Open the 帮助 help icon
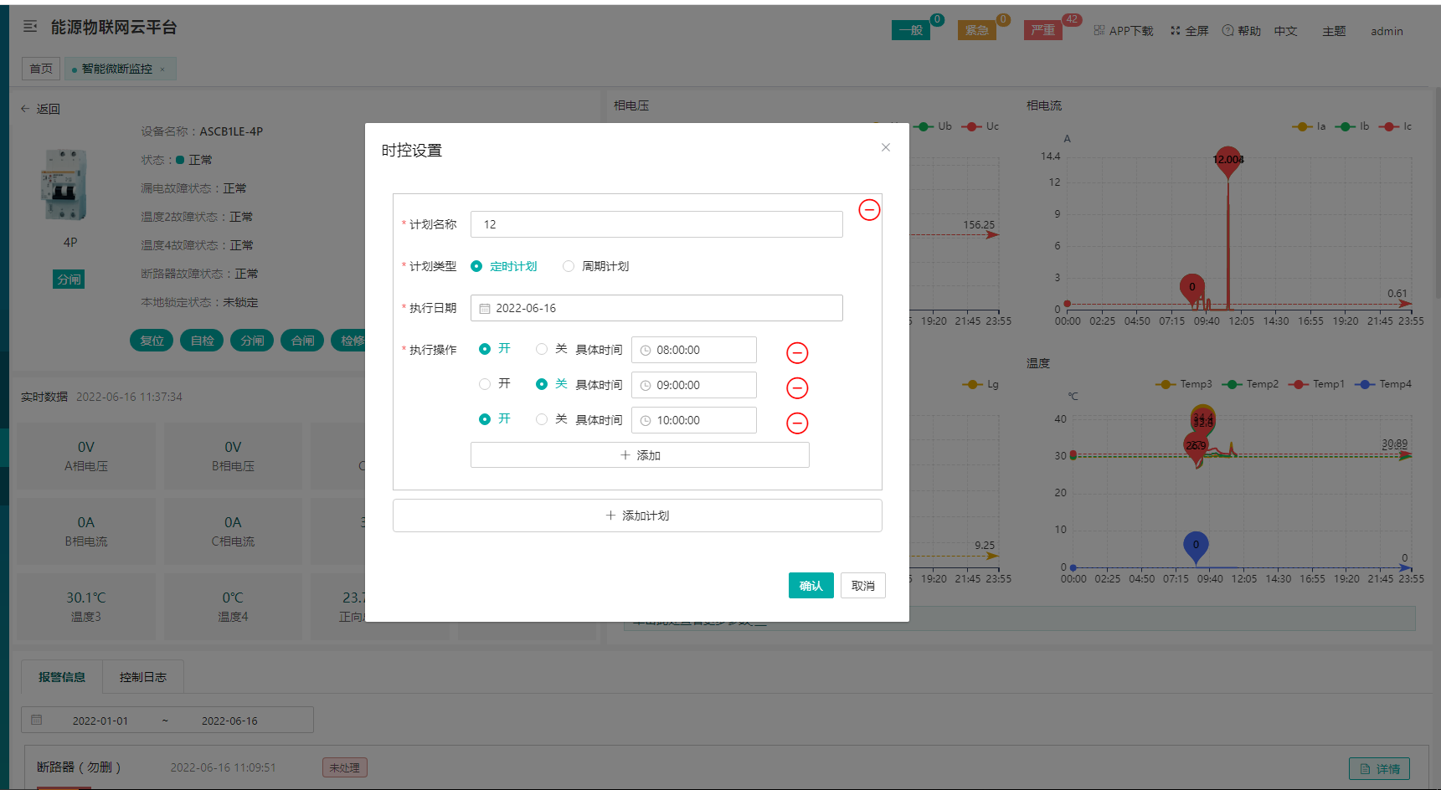The image size is (1441, 790). (x=1227, y=31)
